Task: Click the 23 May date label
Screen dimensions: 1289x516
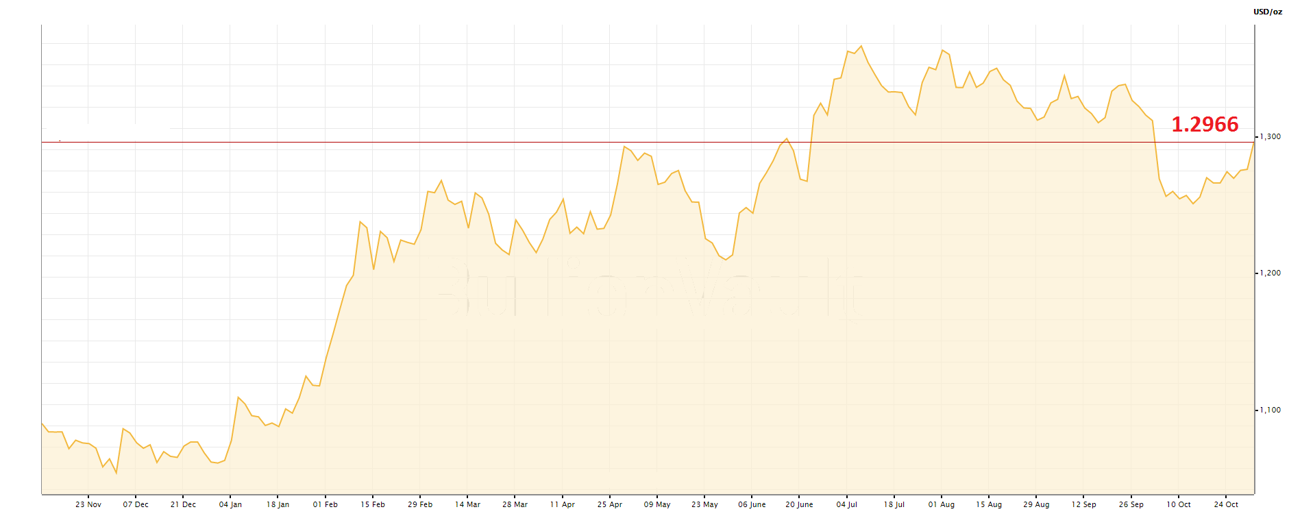Action: [x=704, y=504]
